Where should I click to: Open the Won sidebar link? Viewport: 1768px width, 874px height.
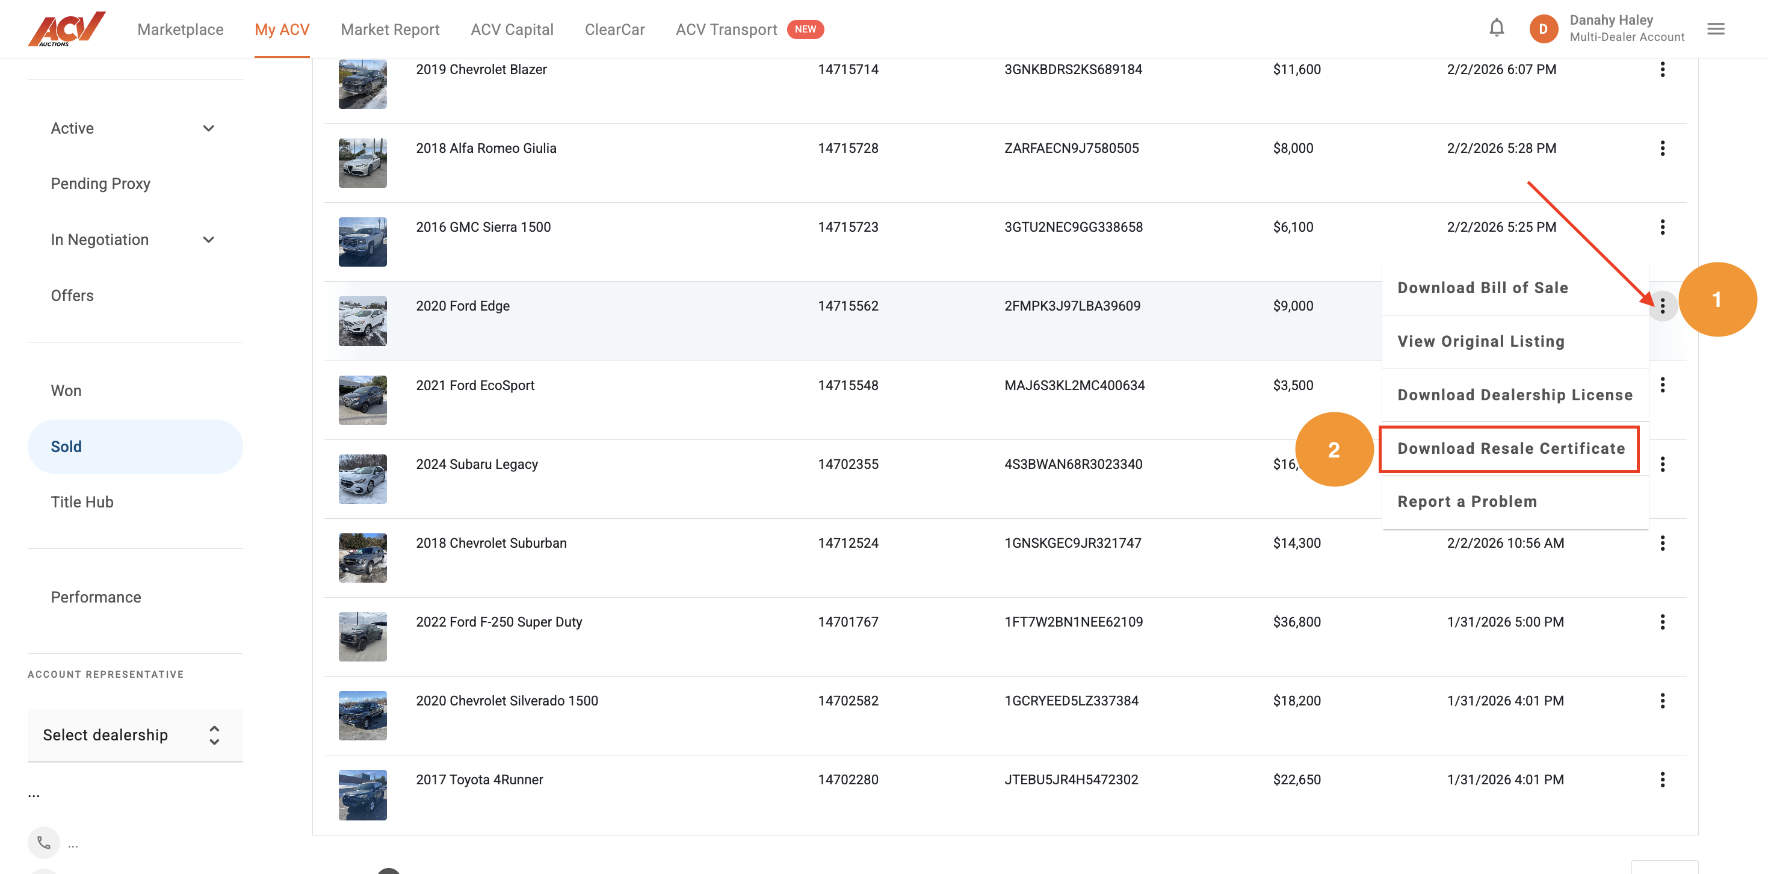pyautogui.click(x=66, y=391)
